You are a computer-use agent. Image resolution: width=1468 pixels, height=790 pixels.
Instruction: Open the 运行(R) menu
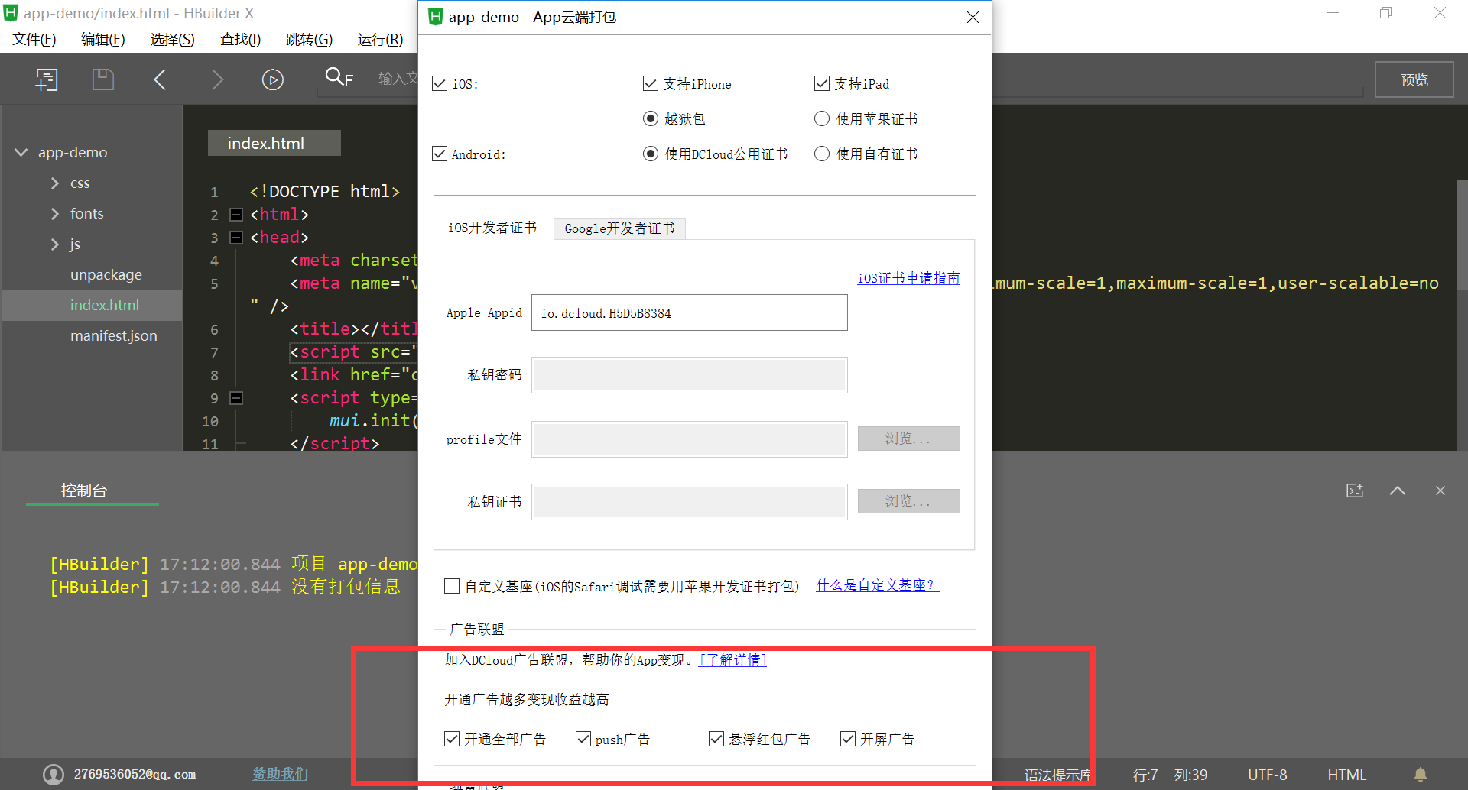coord(381,40)
